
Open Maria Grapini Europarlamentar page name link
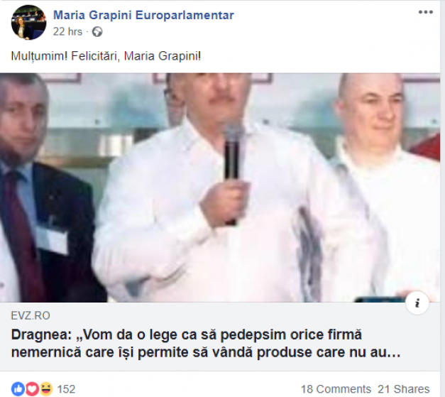(143, 15)
